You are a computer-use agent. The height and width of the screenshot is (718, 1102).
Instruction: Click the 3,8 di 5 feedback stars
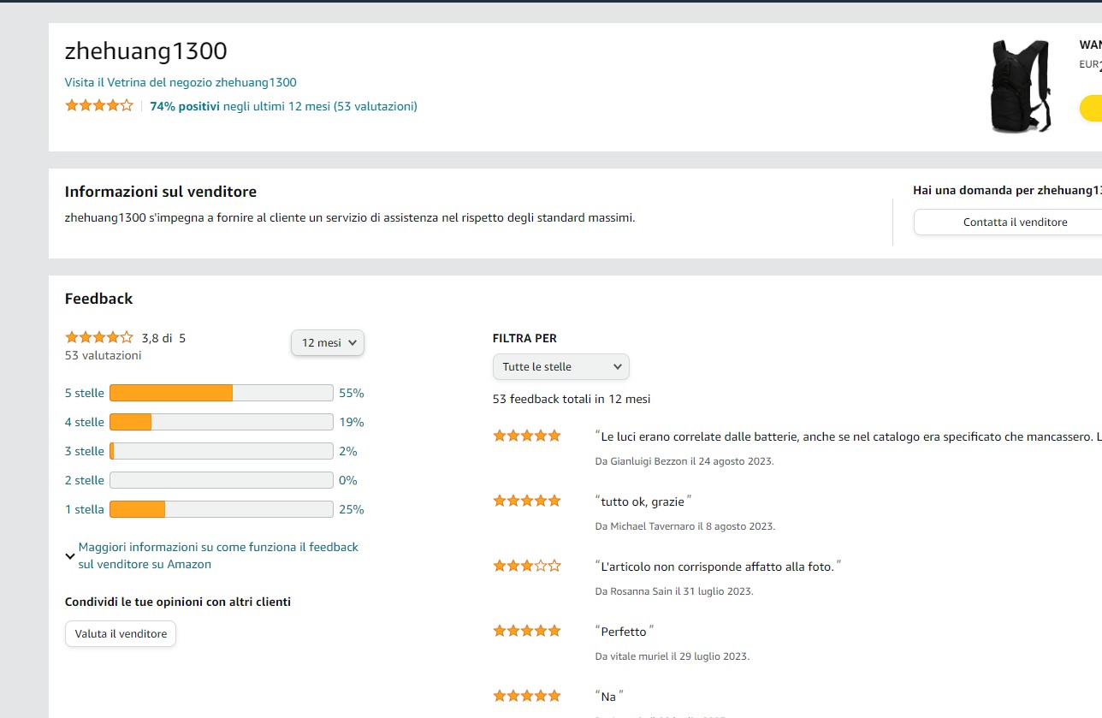tap(99, 337)
